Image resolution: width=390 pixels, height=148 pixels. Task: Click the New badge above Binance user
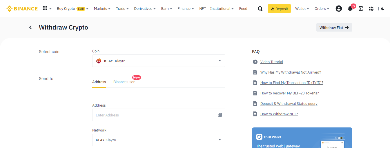pos(137,77)
